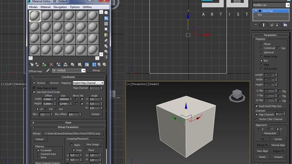This screenshot has width=292, height=164.
Task: Check the Cap checkbox next to Cylindrical
Action: (278, 48)
